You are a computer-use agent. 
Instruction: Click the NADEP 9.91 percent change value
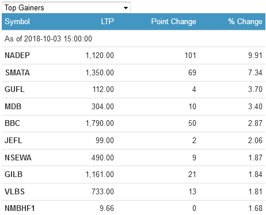coord(255,55)
